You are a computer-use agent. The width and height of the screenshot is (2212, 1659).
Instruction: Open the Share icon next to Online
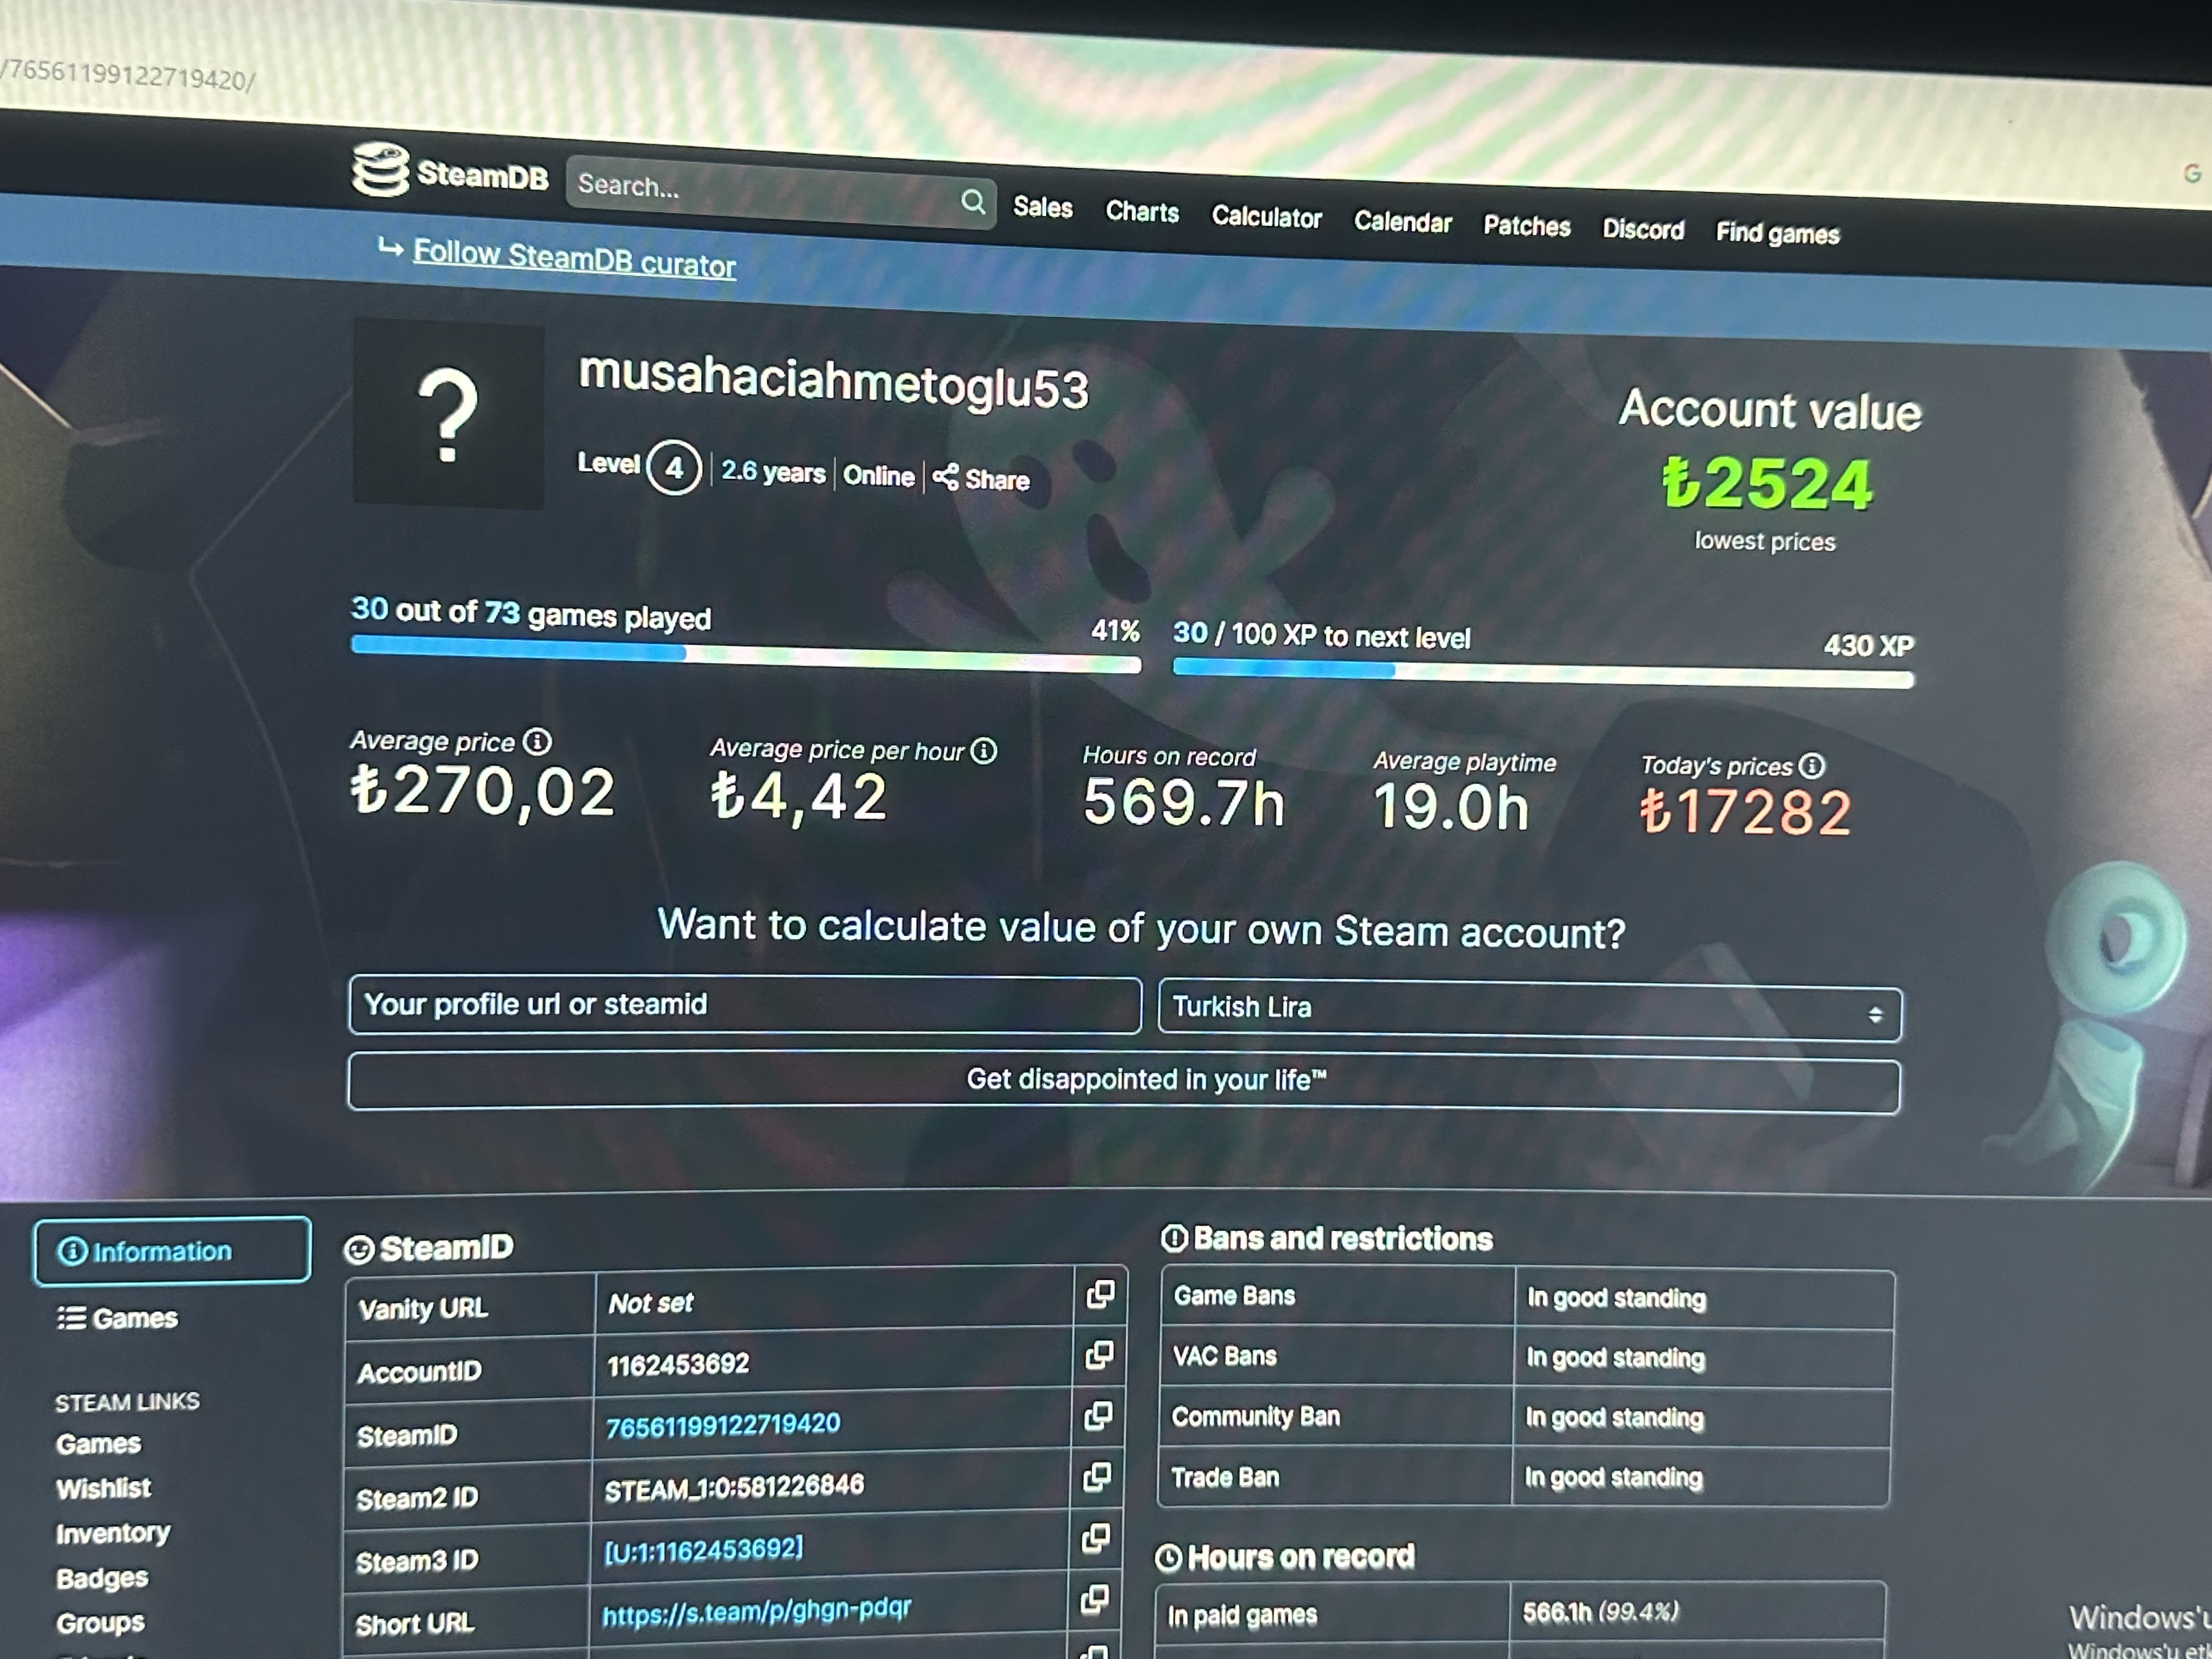click(945, 477)
